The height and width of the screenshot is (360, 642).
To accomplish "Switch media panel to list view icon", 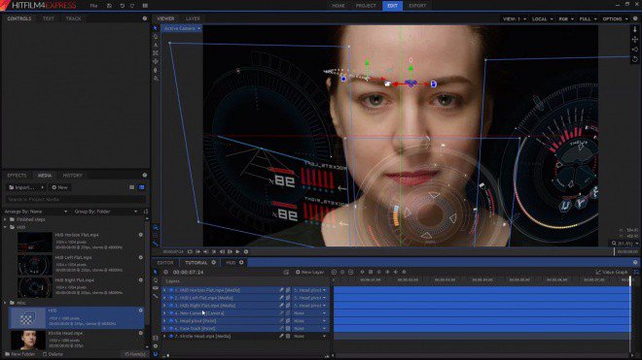I will 132,187.
